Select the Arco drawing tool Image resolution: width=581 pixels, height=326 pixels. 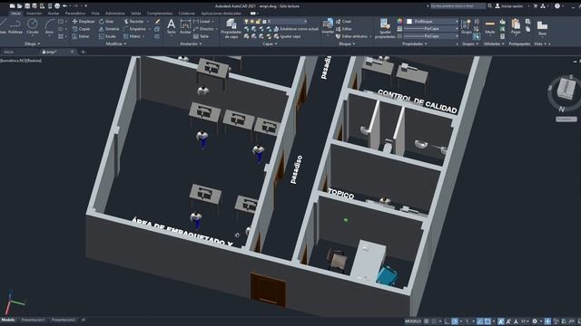click(49, 26)
